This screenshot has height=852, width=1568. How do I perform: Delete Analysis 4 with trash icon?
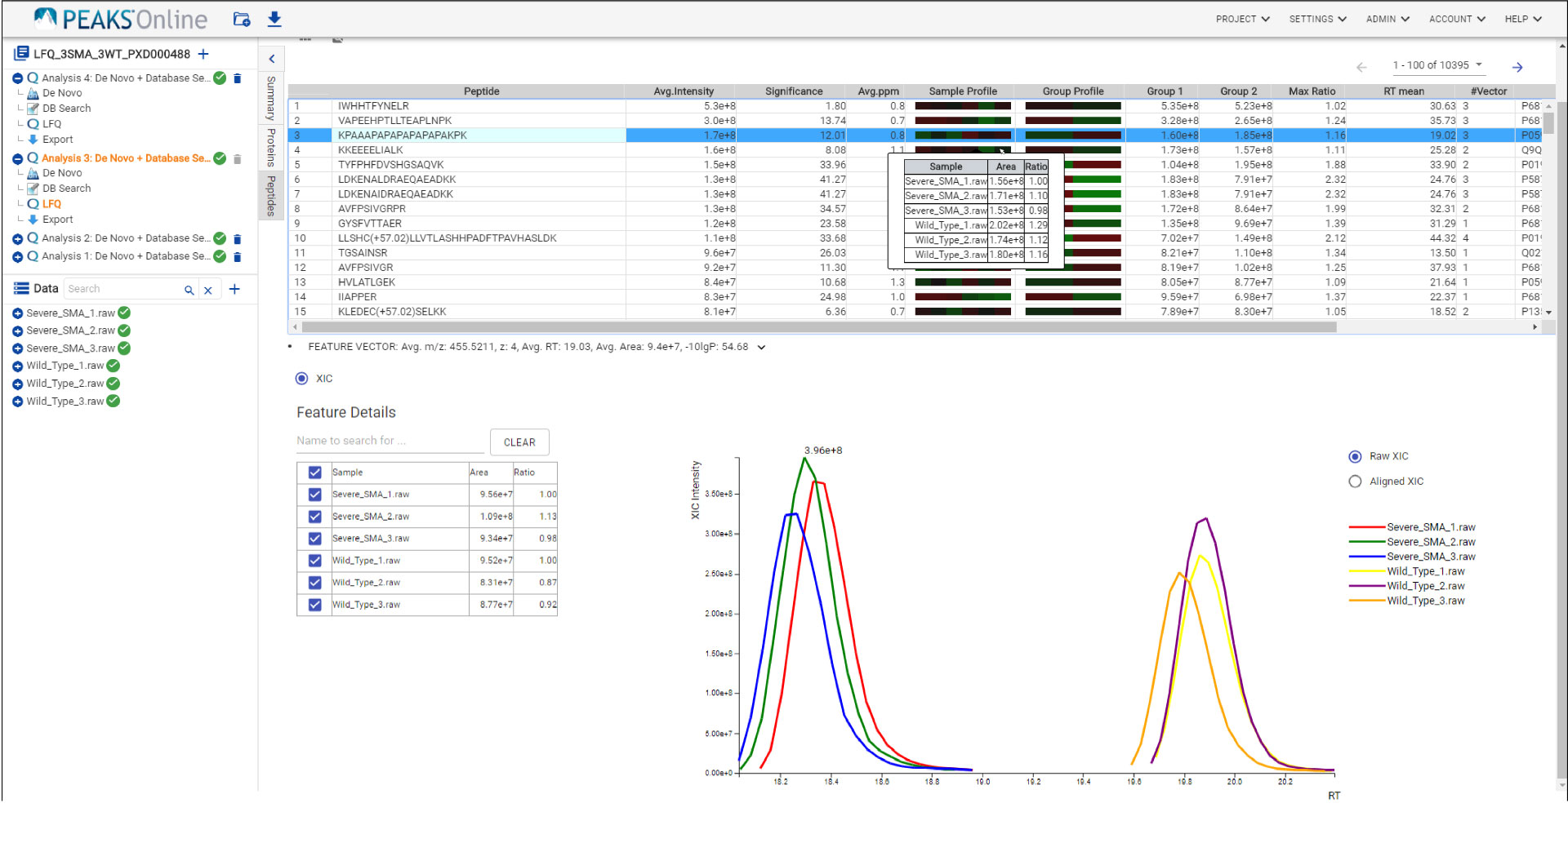click(238, 78)
